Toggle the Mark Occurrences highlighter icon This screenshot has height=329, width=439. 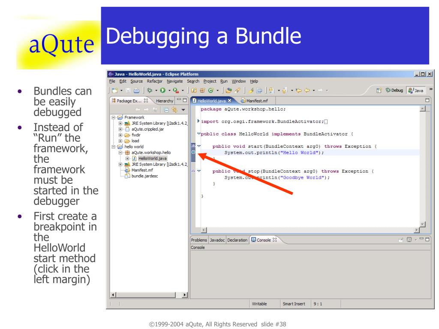coord(251,90)
